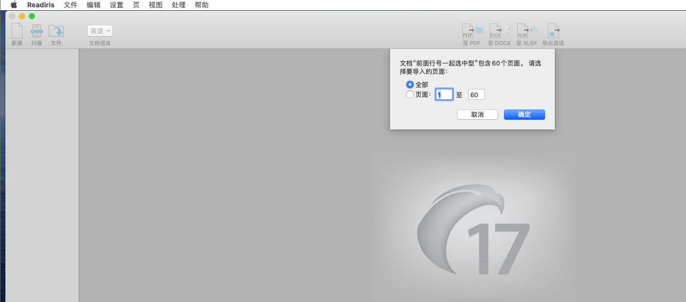Click the Scan toolbar icon
Viewport: 686px width, 302px height.
coord(37,31)
